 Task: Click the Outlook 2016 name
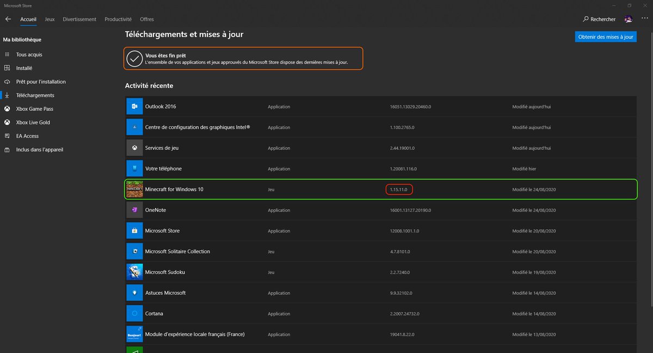tap(161, 106)
